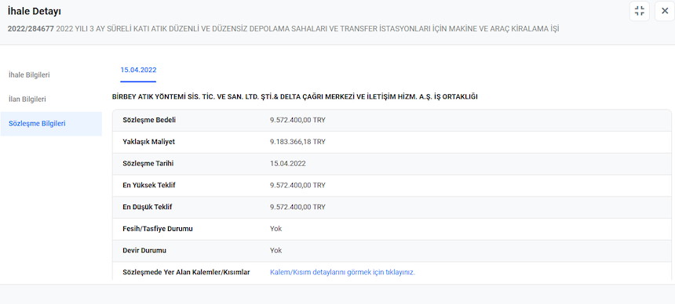This screenshot has width=675, height=304.
Task: Collapse the dialog with the minimize-view icon
Action: coord(639,11)
